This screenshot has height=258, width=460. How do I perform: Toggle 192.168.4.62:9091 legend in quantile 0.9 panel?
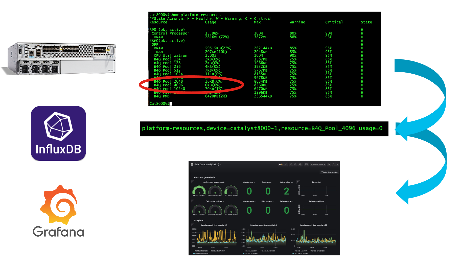point(250,251)
